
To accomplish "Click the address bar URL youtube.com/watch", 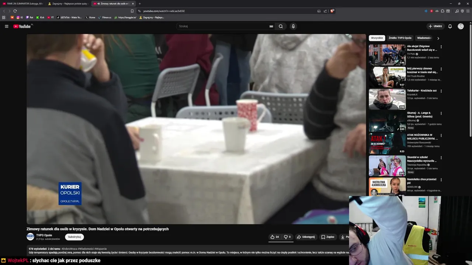I will point(164,11).
